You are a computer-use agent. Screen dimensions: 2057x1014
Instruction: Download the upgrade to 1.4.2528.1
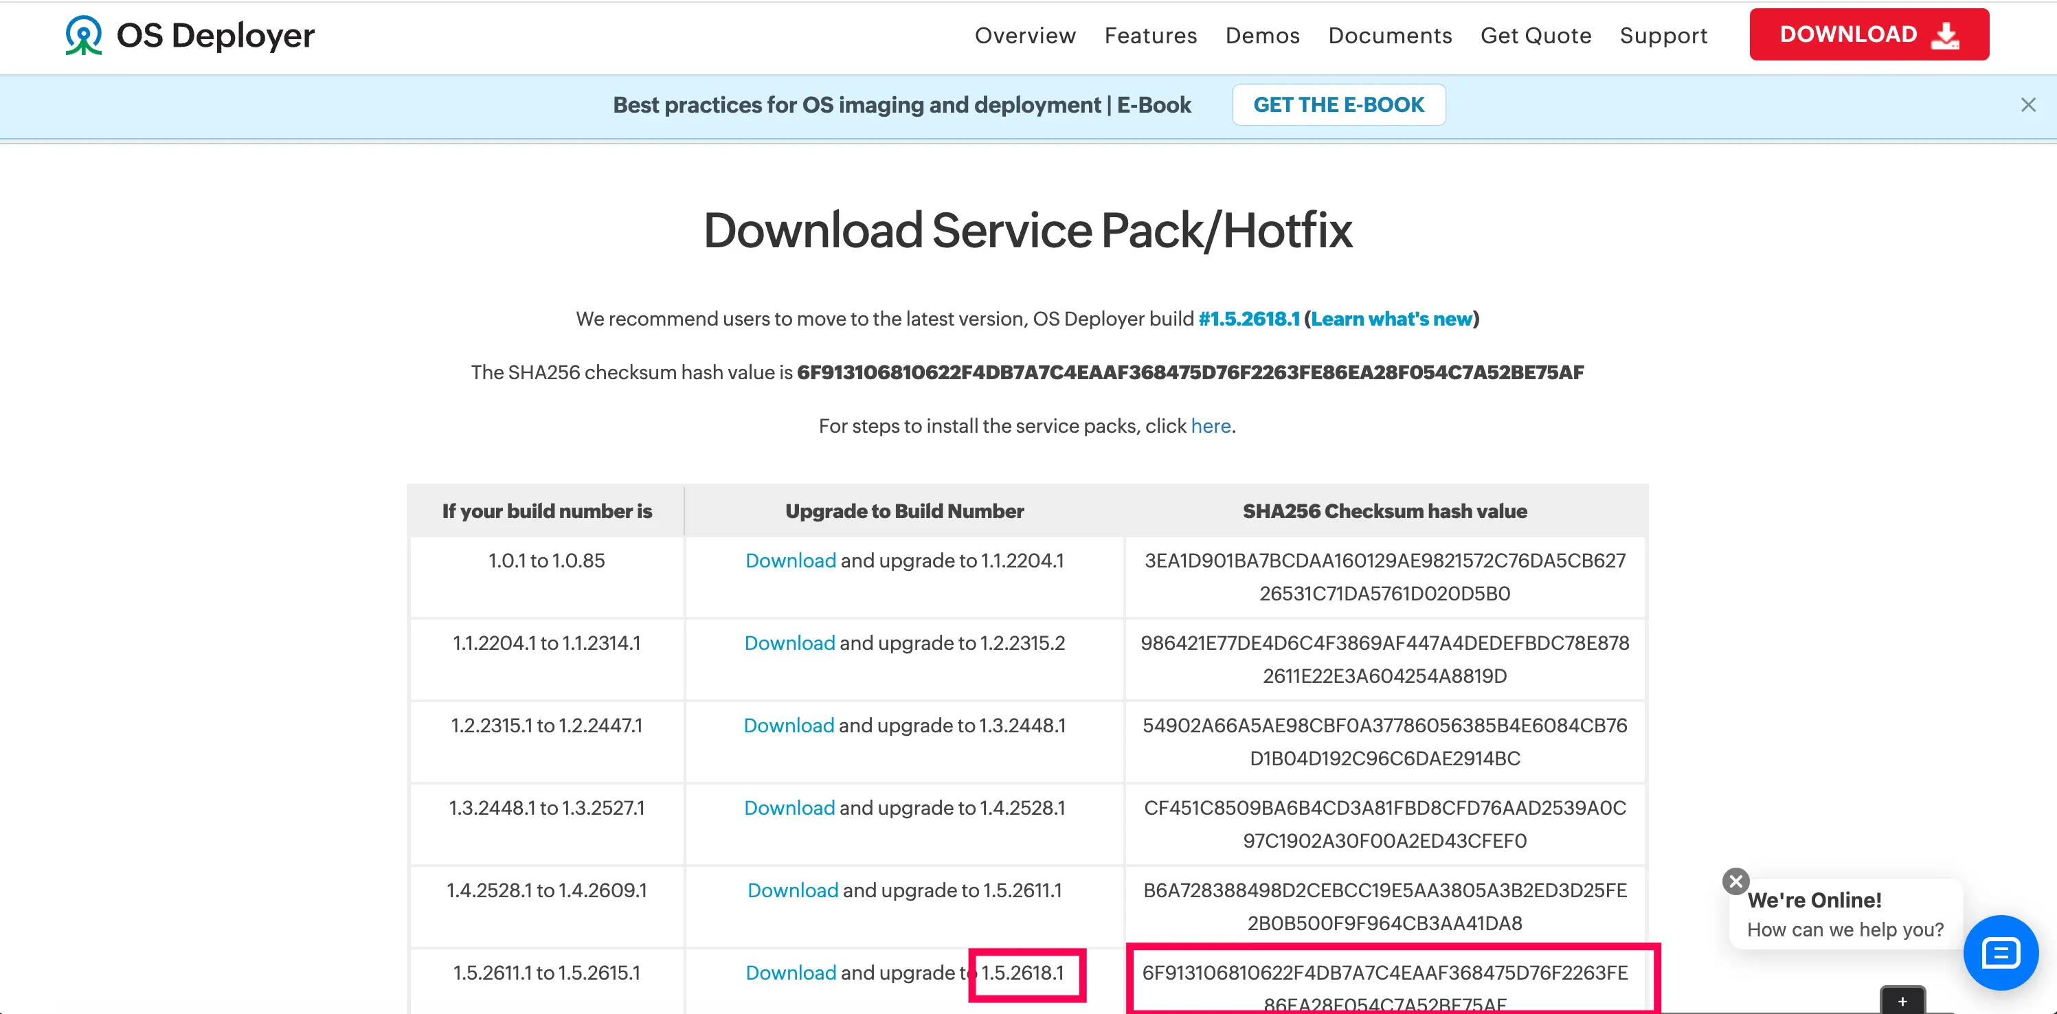[x=789, y=807]
